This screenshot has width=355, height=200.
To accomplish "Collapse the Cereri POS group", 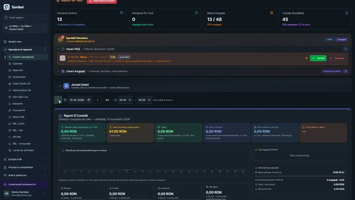I will point(59,49).
